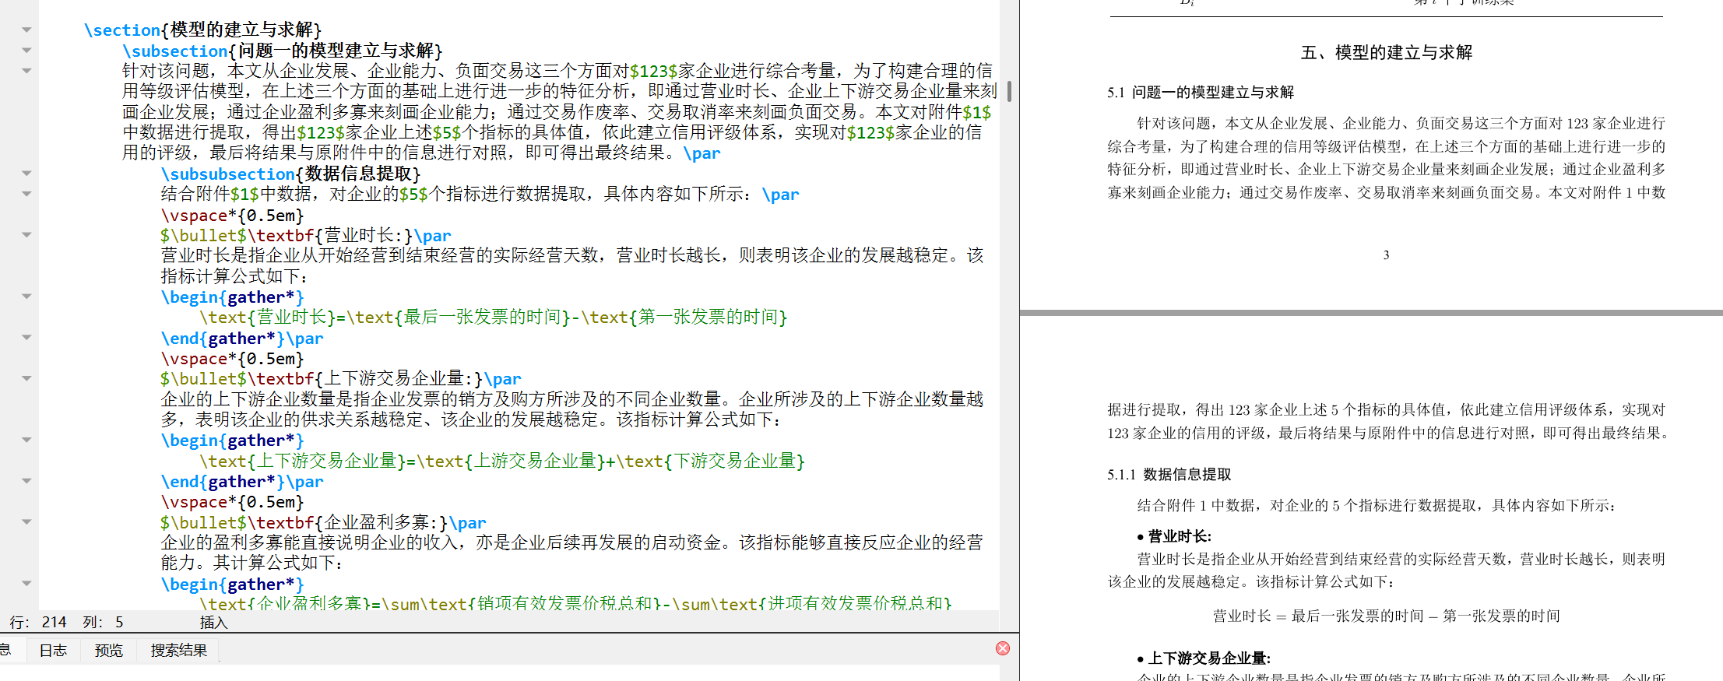Fold the \textbf{上下游交易企业量:} bullet block
Image resolution: width=1723 pixels, height=681 pixels.
tap(26, 378)
